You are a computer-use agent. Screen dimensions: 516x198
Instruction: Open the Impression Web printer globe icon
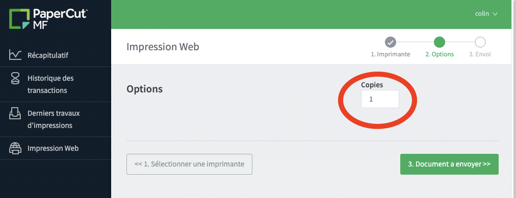click(15, 148)
